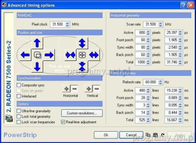Click the move screen right arrow
Screen dimensions: 196x143
[x=49, y=55]
